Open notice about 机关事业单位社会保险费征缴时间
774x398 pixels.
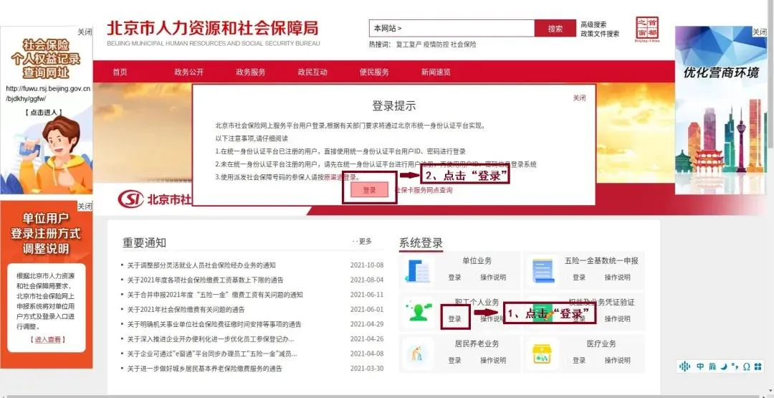point(214,324)
